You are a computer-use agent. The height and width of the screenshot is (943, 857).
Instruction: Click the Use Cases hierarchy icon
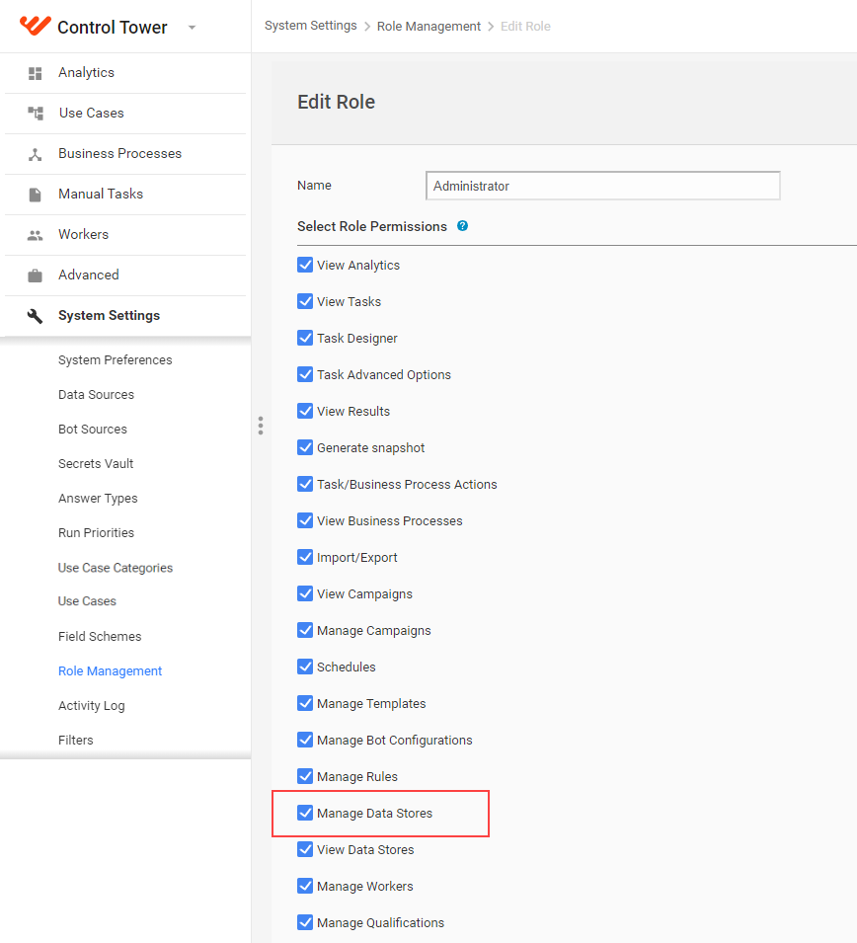point(36,114)
